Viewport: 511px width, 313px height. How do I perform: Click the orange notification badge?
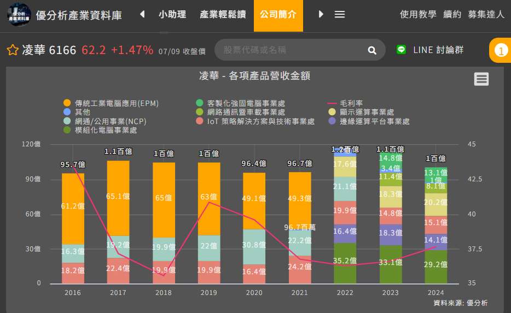click(501, 50)
